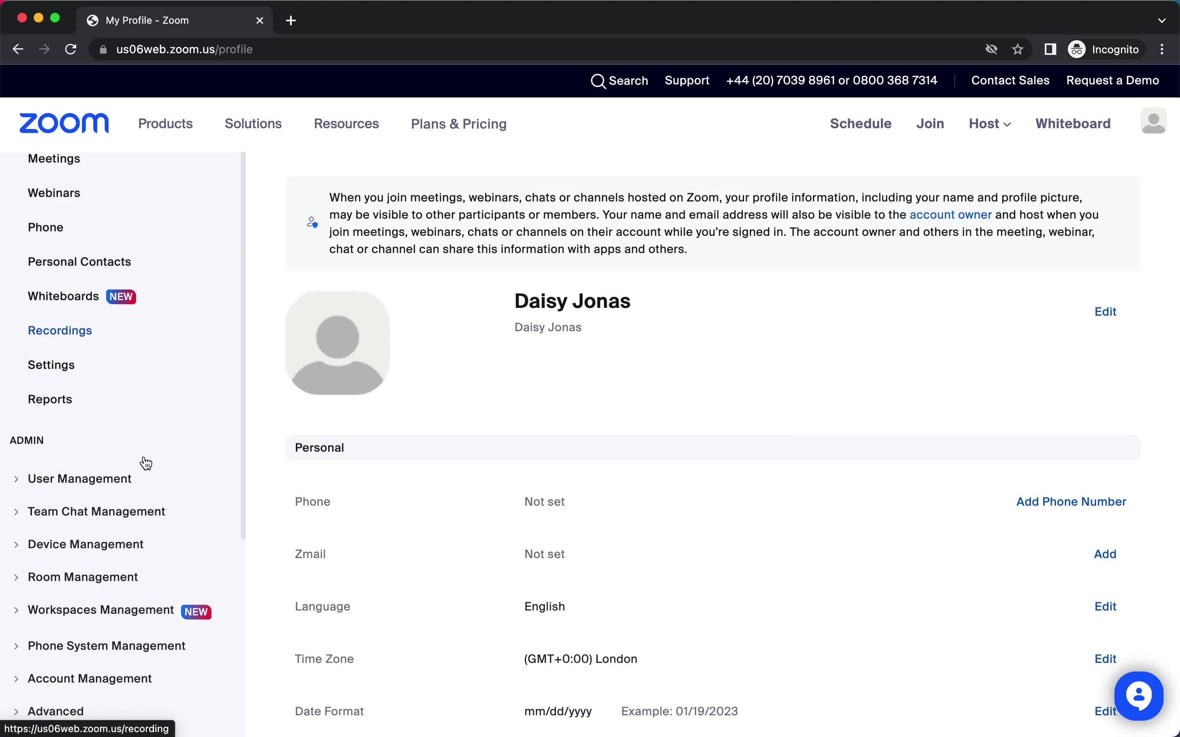Open Settings in the sidebar
This screenshot has width=1180, height=737.
click(x=51, y=365)
